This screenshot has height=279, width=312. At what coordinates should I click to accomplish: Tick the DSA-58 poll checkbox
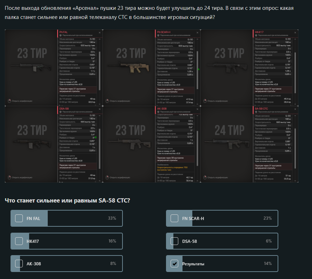[174, 241]
